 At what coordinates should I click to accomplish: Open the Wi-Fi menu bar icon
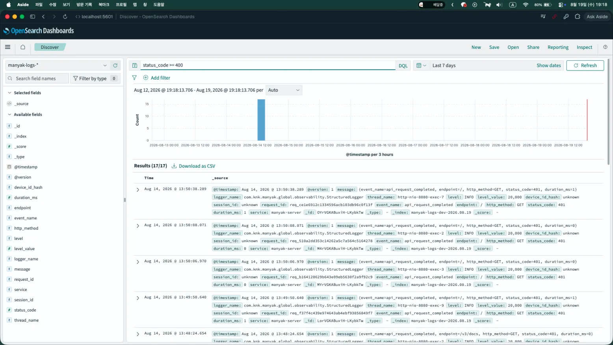[526, 5]
